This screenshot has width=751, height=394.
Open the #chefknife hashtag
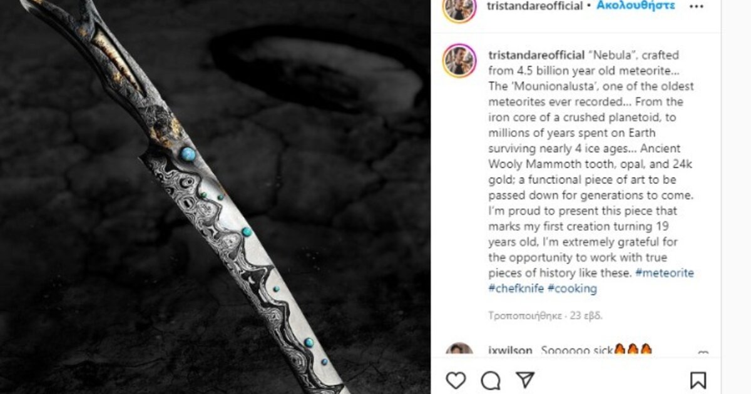point(516,288)
